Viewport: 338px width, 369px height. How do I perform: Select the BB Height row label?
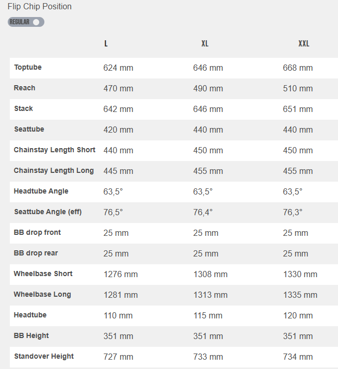[31, 336]
